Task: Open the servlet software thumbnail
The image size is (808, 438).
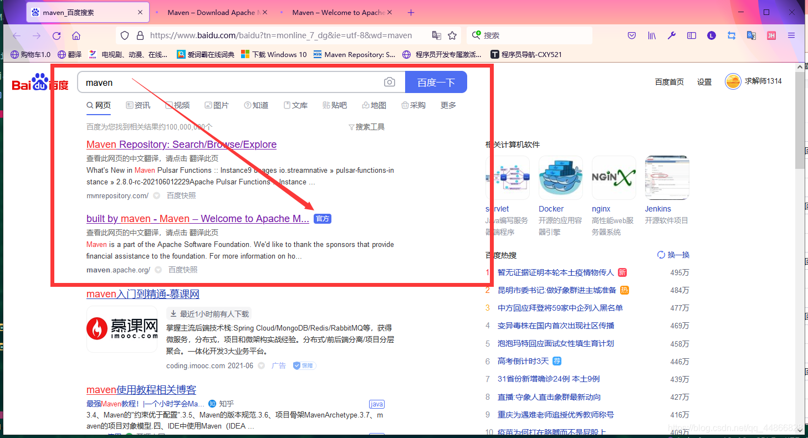Action: coord(508,178)
